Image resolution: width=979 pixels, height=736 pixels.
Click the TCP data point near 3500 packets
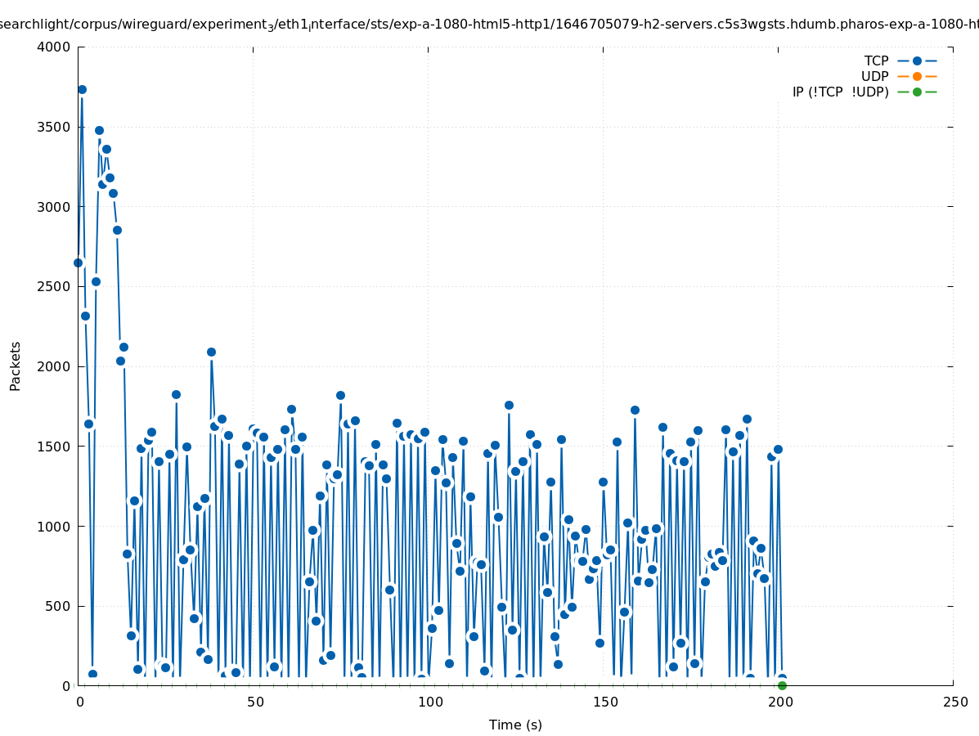coord(99,130)
